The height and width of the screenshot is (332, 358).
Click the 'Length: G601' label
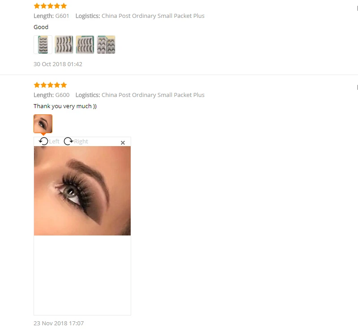point(51,16)
